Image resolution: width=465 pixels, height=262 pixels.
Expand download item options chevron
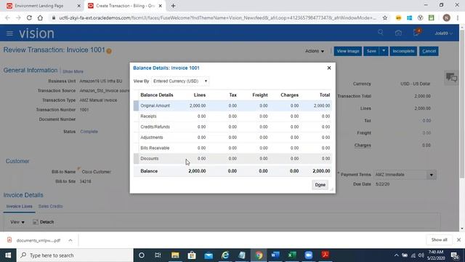point(70,240)
